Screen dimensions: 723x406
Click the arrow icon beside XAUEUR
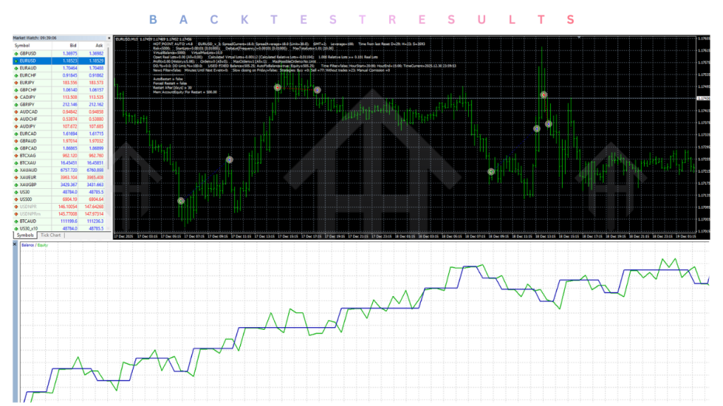click(x=17, y=178)
